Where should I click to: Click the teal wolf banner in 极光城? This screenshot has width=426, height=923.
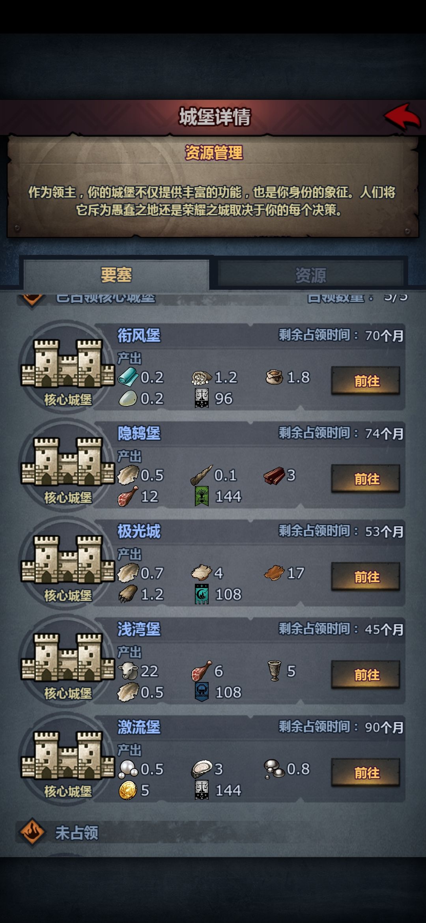tap(202, 594)
